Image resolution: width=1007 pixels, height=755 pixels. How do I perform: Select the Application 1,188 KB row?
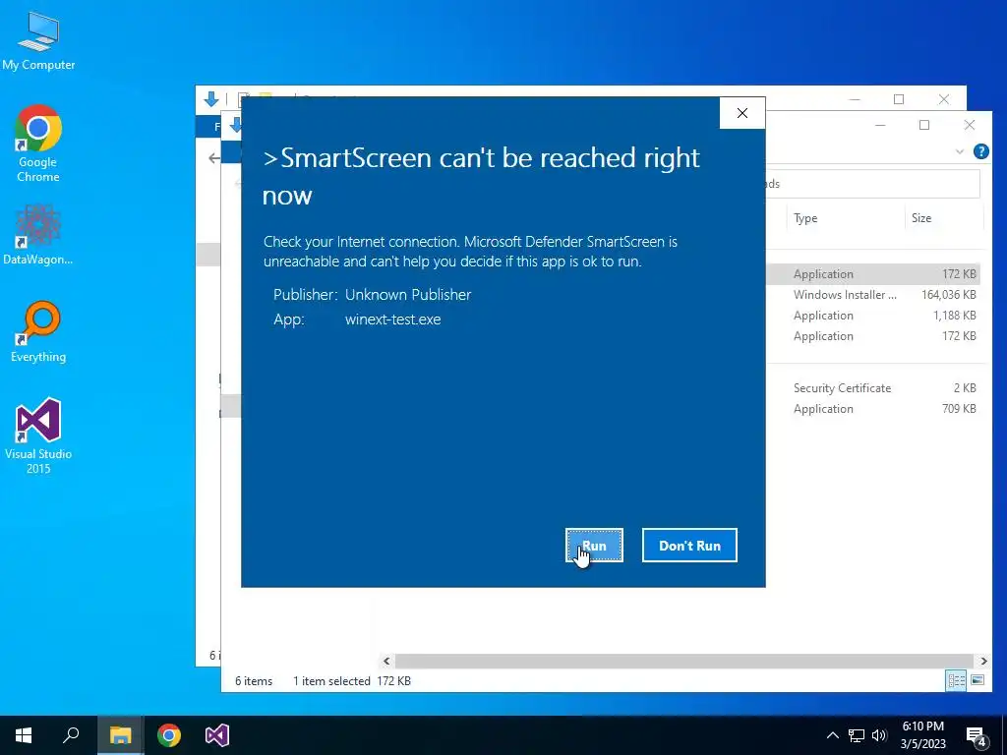[873, 316]
